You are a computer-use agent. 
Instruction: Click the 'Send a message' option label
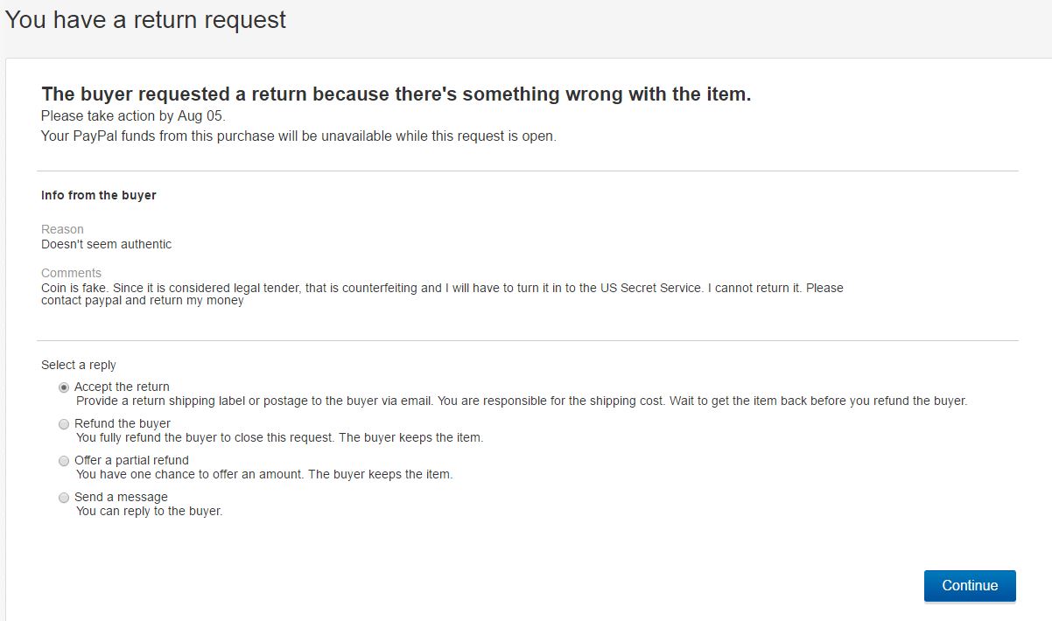pyautogui.click(x=121, y=497)
